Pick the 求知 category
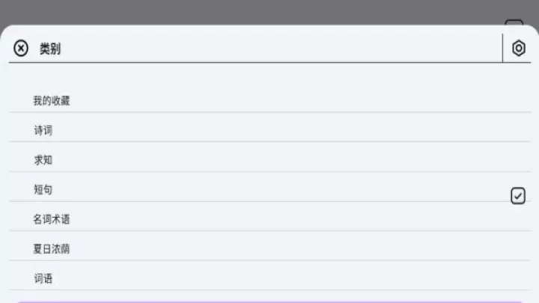The height and width of the screenshot is (303, 539). coord(43,160)
